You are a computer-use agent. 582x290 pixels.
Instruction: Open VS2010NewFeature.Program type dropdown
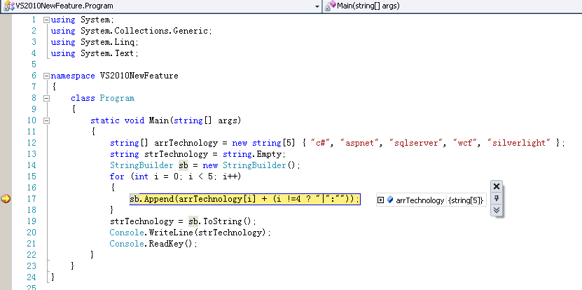click(317, 6)
